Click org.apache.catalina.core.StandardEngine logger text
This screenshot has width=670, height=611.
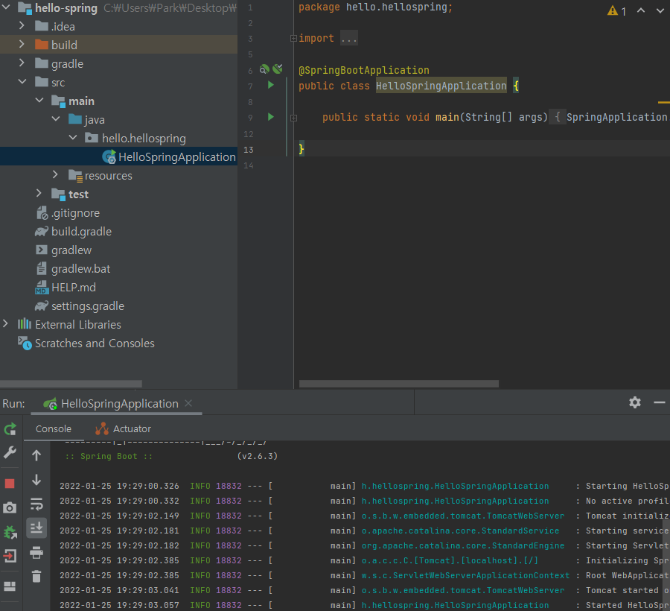tap(463, 545)
